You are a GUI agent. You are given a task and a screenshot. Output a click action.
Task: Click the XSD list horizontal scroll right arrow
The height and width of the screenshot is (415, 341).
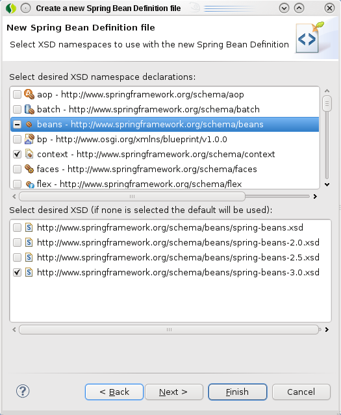(x=327, y=329)
